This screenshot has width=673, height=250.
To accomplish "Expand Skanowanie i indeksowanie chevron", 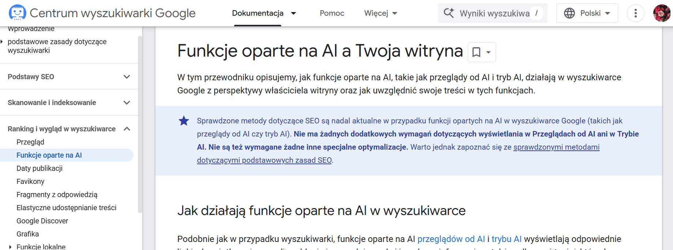I will pyautogui.click(x=127, y=103).
